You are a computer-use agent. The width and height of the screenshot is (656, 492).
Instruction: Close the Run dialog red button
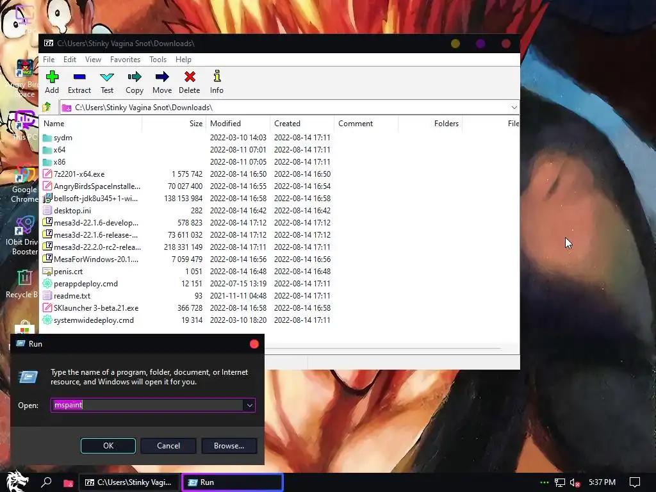click(x=254, y=344)
